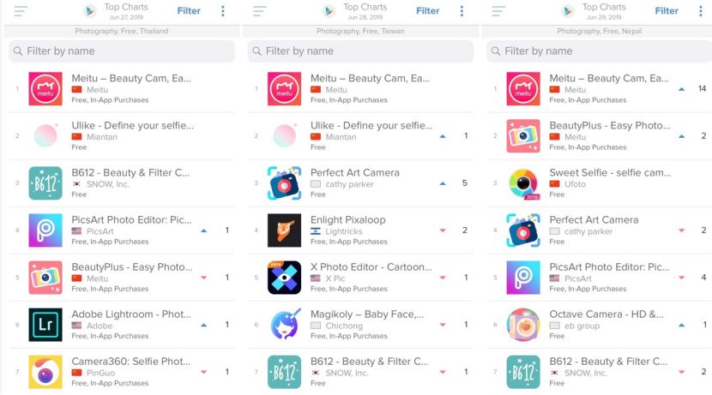Open the three-dot menu in the Taiwan panel

point(462,11)
